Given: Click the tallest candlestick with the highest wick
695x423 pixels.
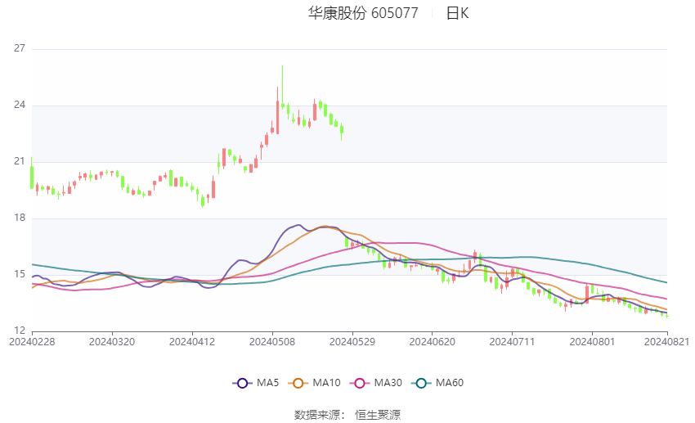Looking at the screenshot, I should (x=282, y=87).
